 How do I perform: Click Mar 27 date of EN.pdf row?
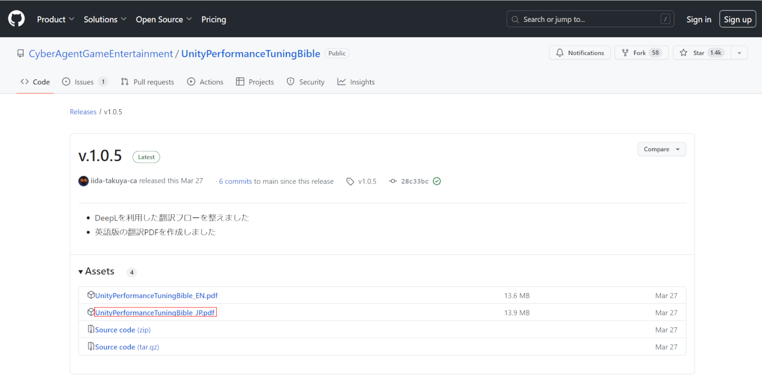pyautogui.click(x=666, y=295)
